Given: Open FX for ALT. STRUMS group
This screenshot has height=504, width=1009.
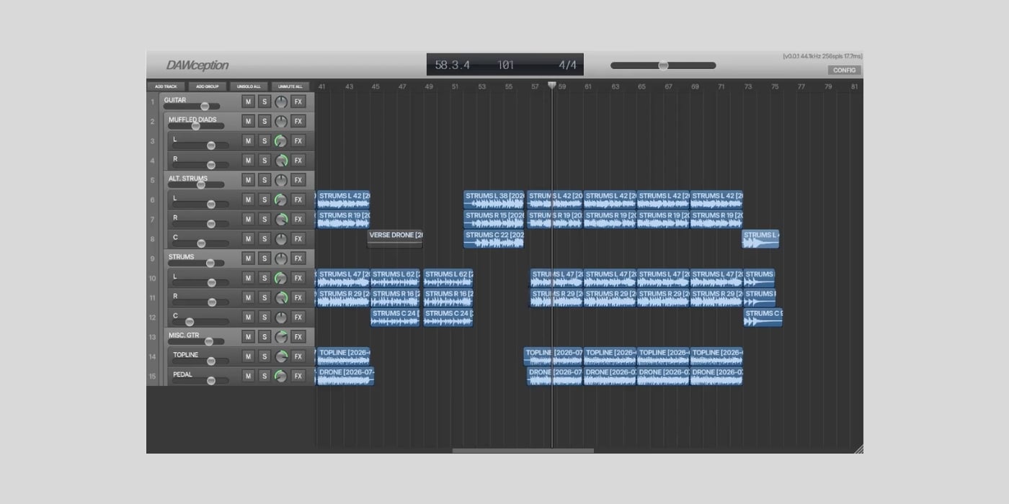Looking at the screenshot, I should [x=298, y=180].
